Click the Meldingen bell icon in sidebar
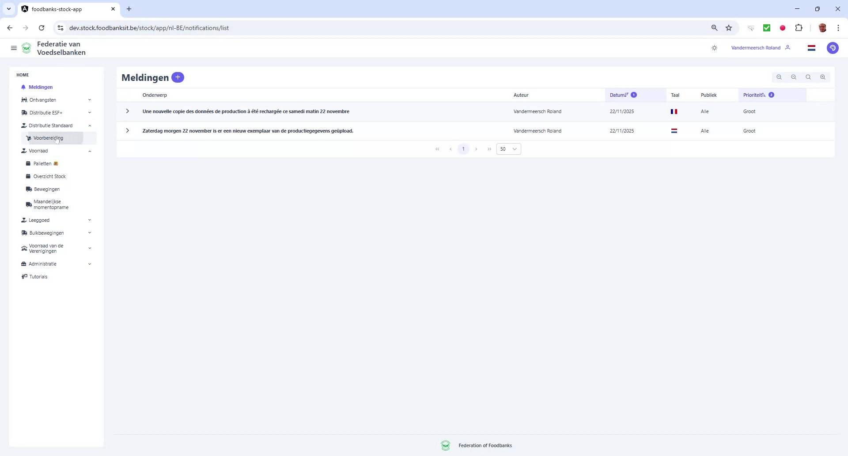The image size is (848, 456). (x=24, y=87)
